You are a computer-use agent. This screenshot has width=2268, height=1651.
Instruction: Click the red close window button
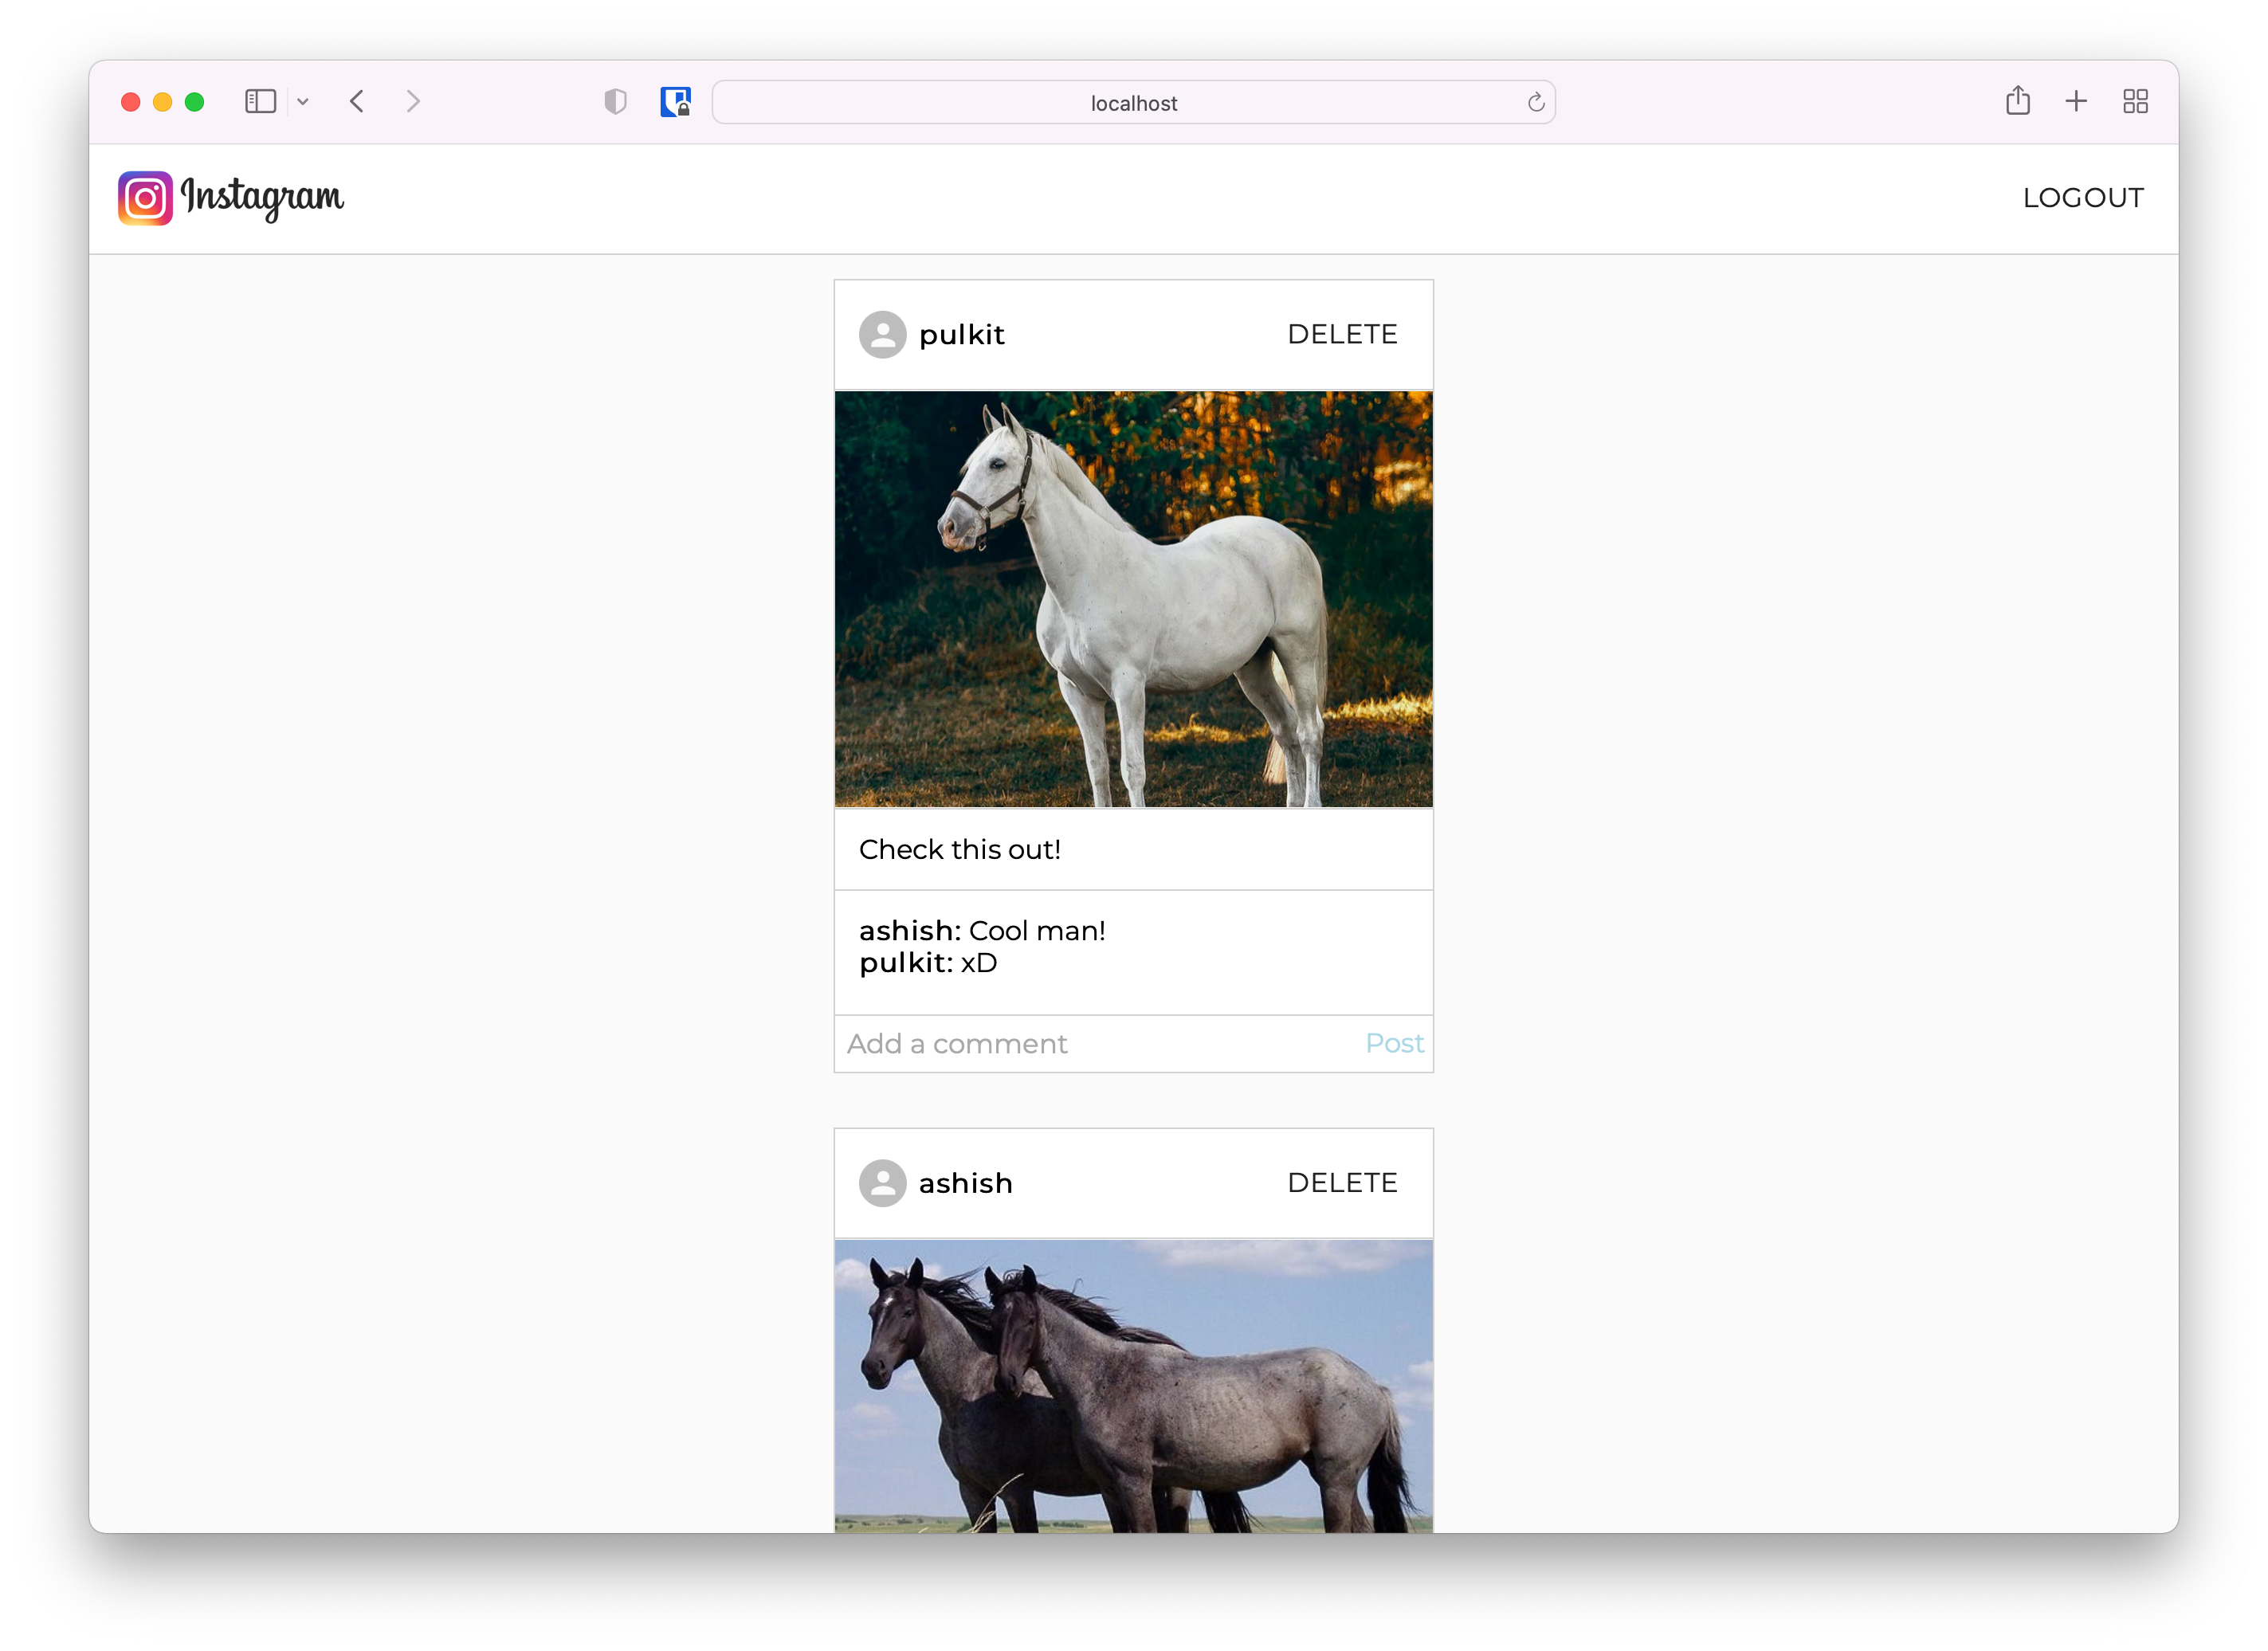click(130, 102)
